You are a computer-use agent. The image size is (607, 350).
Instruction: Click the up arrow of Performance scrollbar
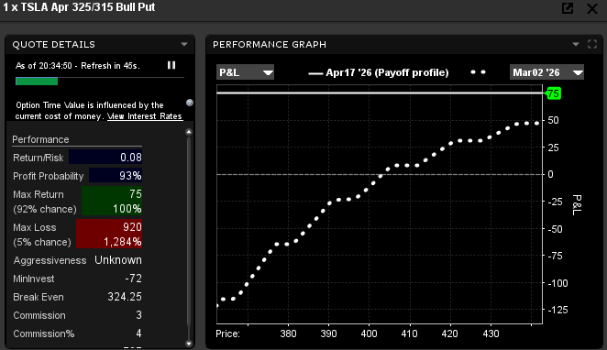[189, 132]
